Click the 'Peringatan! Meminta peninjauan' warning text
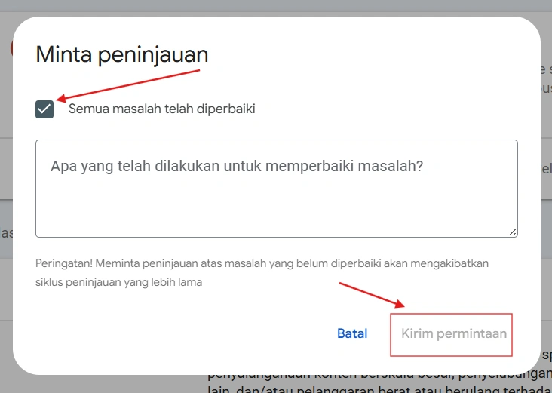552x393 pixels. coord(262,272)
